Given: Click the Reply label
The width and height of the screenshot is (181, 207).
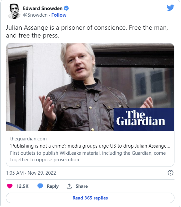Looking at the screenshot, I should (x=53, y=186).
